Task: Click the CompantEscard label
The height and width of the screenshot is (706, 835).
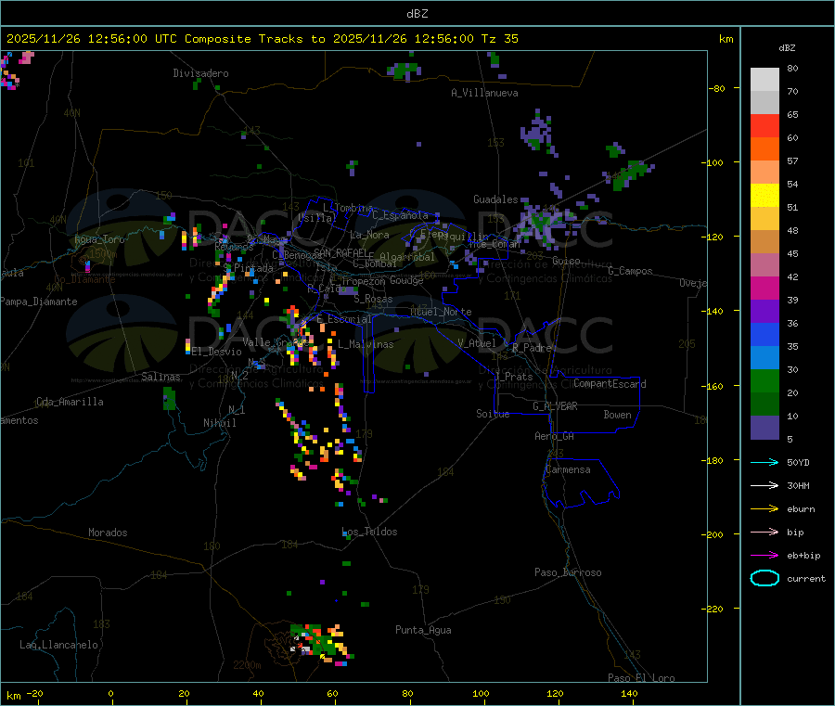Action: pos(610,384)
